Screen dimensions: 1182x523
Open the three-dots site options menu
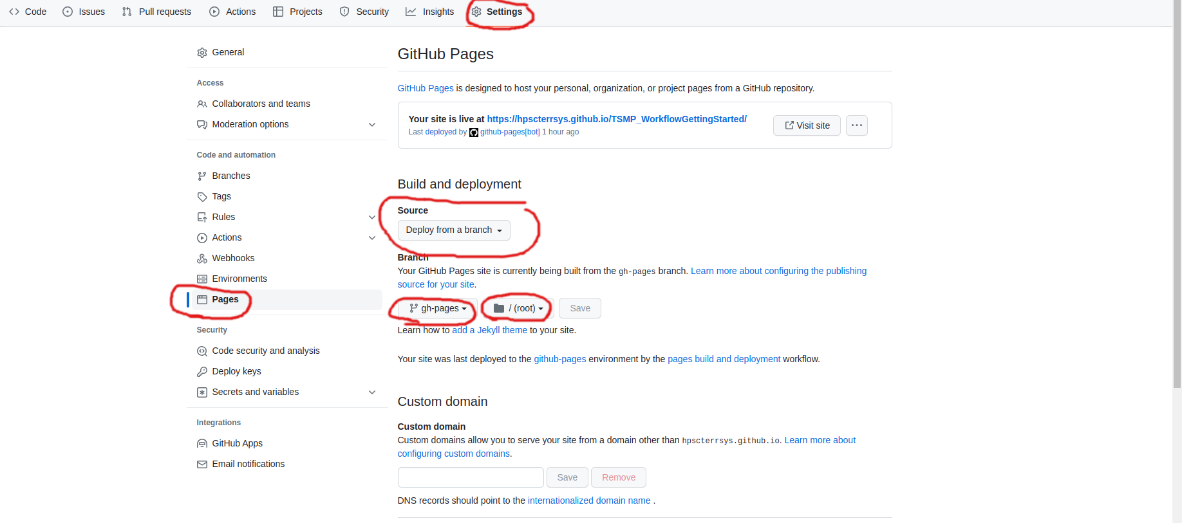(x=857, y=125)
